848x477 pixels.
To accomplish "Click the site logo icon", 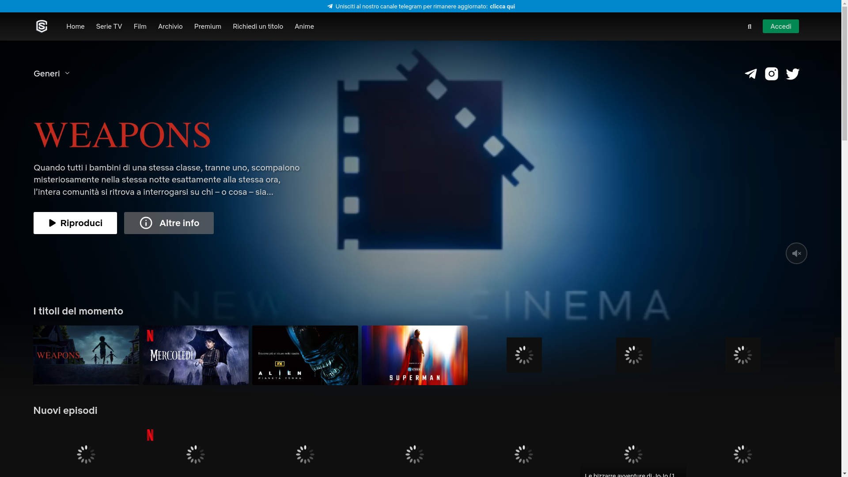I will coord(42,26).
